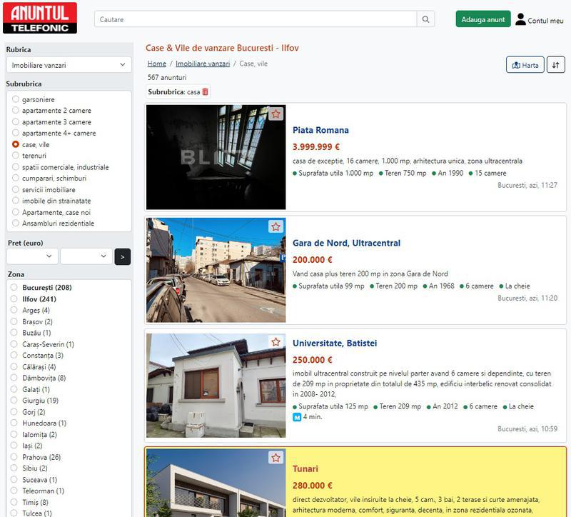Click the 567 anunturi count text
This screenshot has height=517, width=571.
click(x=167, y=78)
